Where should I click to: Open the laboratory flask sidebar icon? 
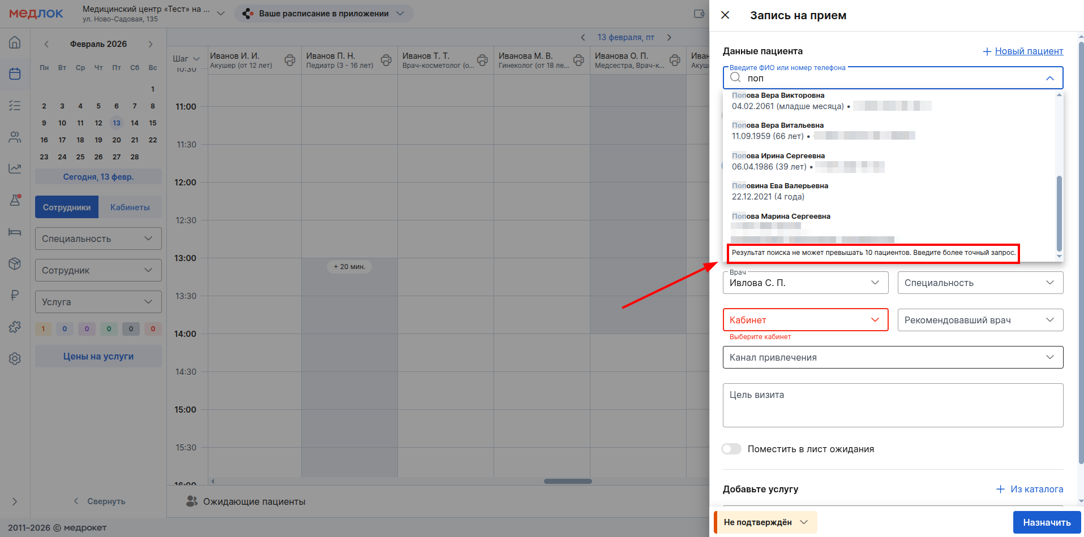[15, 200]
